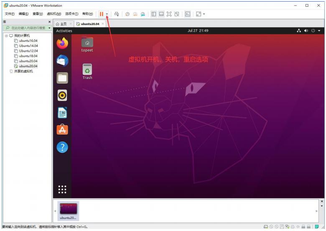Open the power options dropdown arrow beside pause
Screen dimensions: 326x231
(x=107, y=14)
